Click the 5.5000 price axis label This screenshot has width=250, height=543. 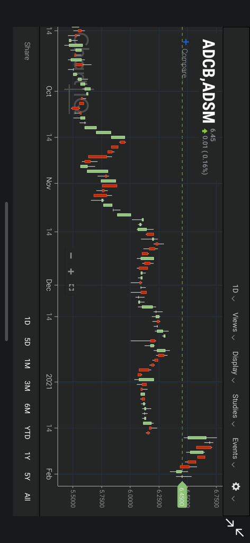[73, 498]
